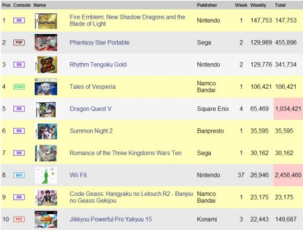Click the Wii console badge for Wii Fit
This screenshot has width=303, height=230.
19,175
